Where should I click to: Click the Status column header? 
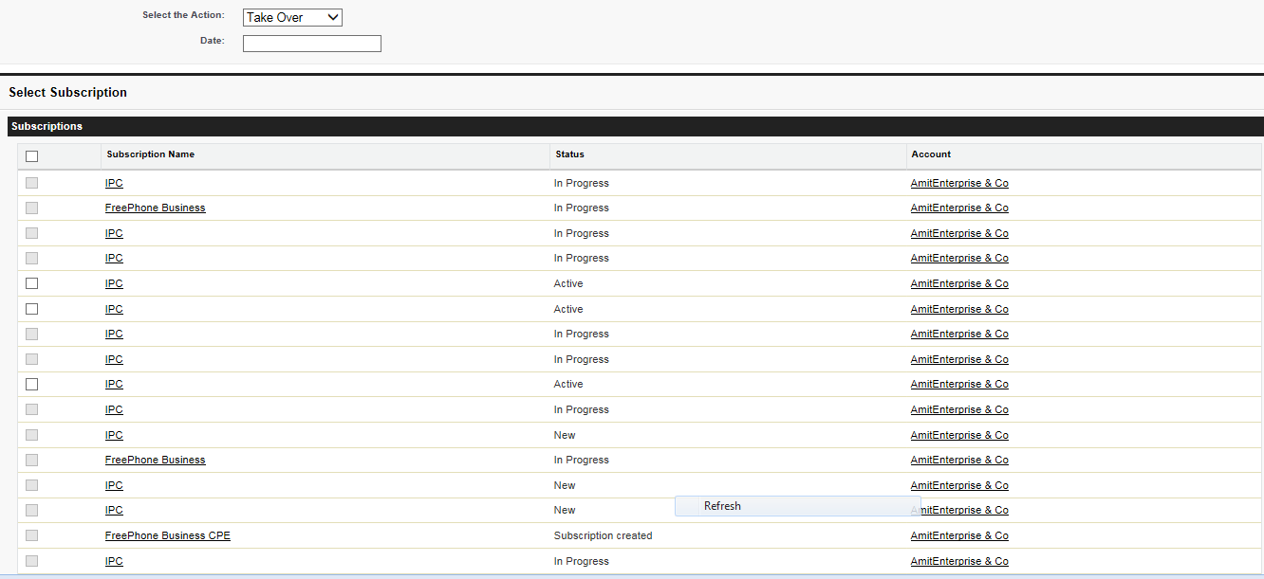[x=569, y=154]
